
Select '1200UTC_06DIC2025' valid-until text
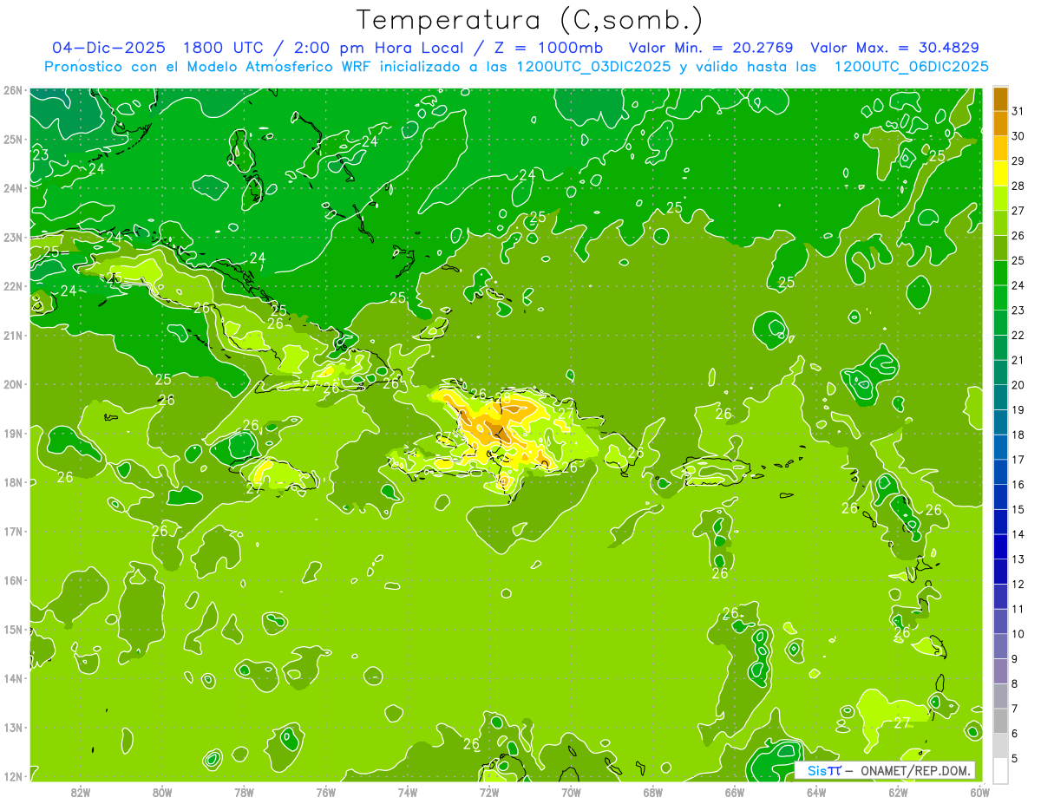point(911,67)
